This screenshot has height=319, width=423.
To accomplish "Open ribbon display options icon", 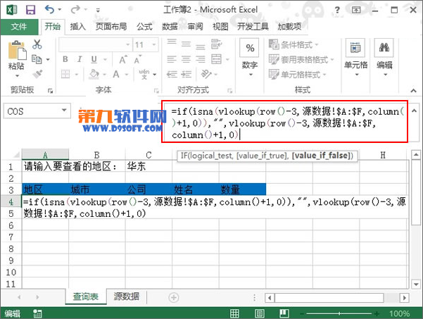I will (x=356, y=10).
